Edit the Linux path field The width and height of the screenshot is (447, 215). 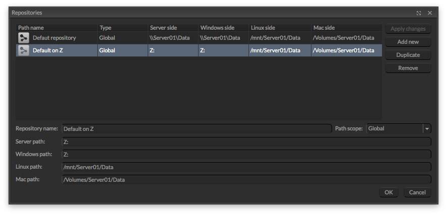coord(246,167)
